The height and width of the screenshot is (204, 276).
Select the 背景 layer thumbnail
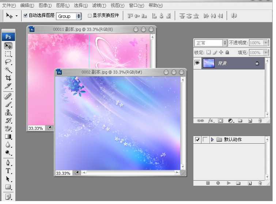(209, 63)
